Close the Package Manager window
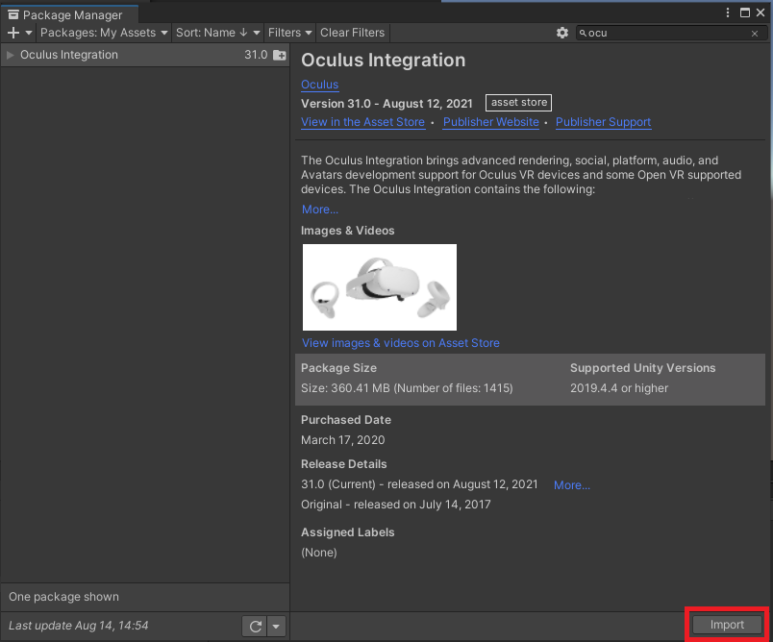 761,12
